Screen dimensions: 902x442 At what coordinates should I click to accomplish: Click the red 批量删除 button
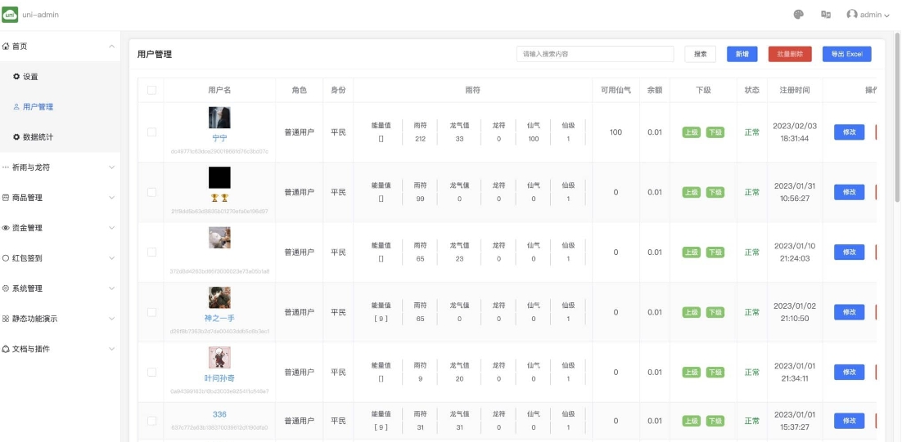pyautogui.click(x=790, y=54)
